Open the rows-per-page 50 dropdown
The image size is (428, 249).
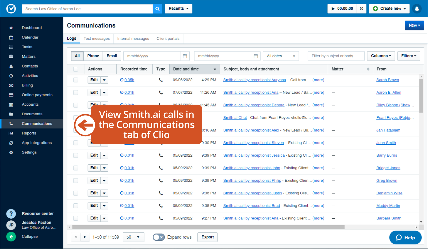coord(133,237)
